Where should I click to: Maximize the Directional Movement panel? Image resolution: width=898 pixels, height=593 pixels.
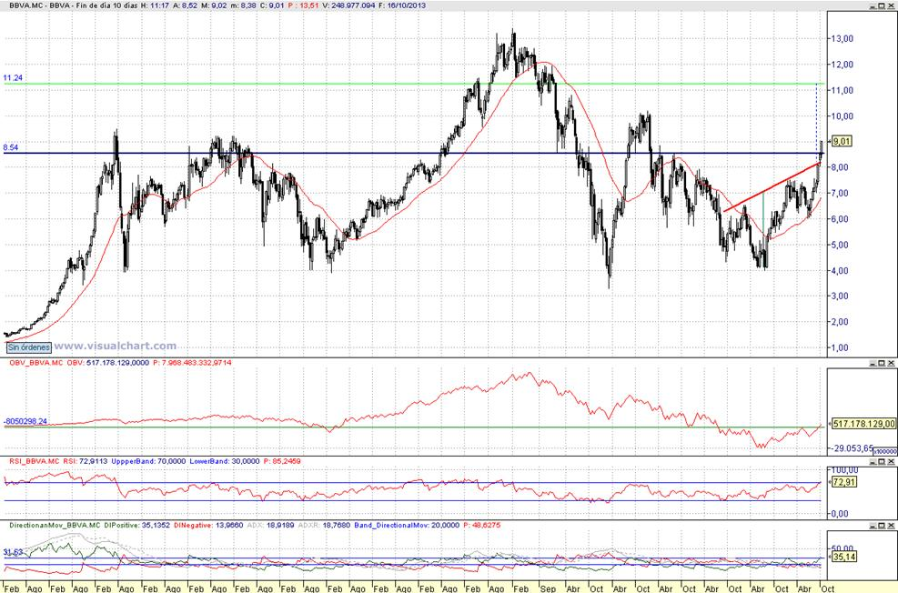882,525
